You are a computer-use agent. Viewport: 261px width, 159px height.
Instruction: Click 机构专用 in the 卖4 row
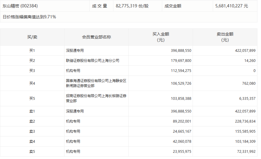pyautogui.click(x=73, y=142)
